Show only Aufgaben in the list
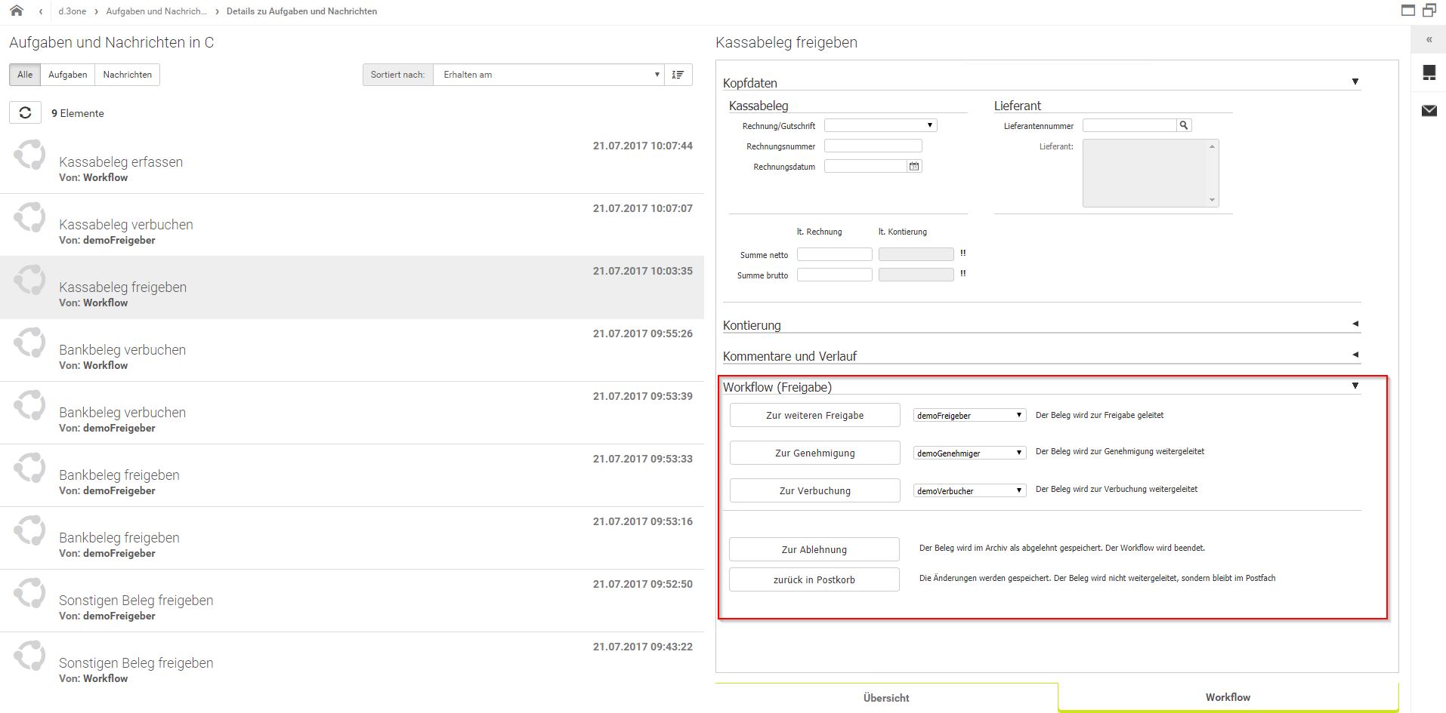Viewport: 1446px width, 713px height. pyautogui.click(x=67, y=75)
